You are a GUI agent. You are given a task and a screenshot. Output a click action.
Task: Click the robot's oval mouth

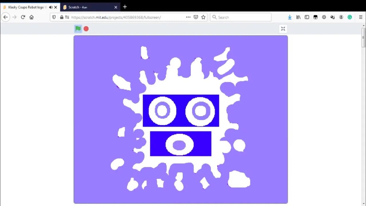[x=179, y=145]
